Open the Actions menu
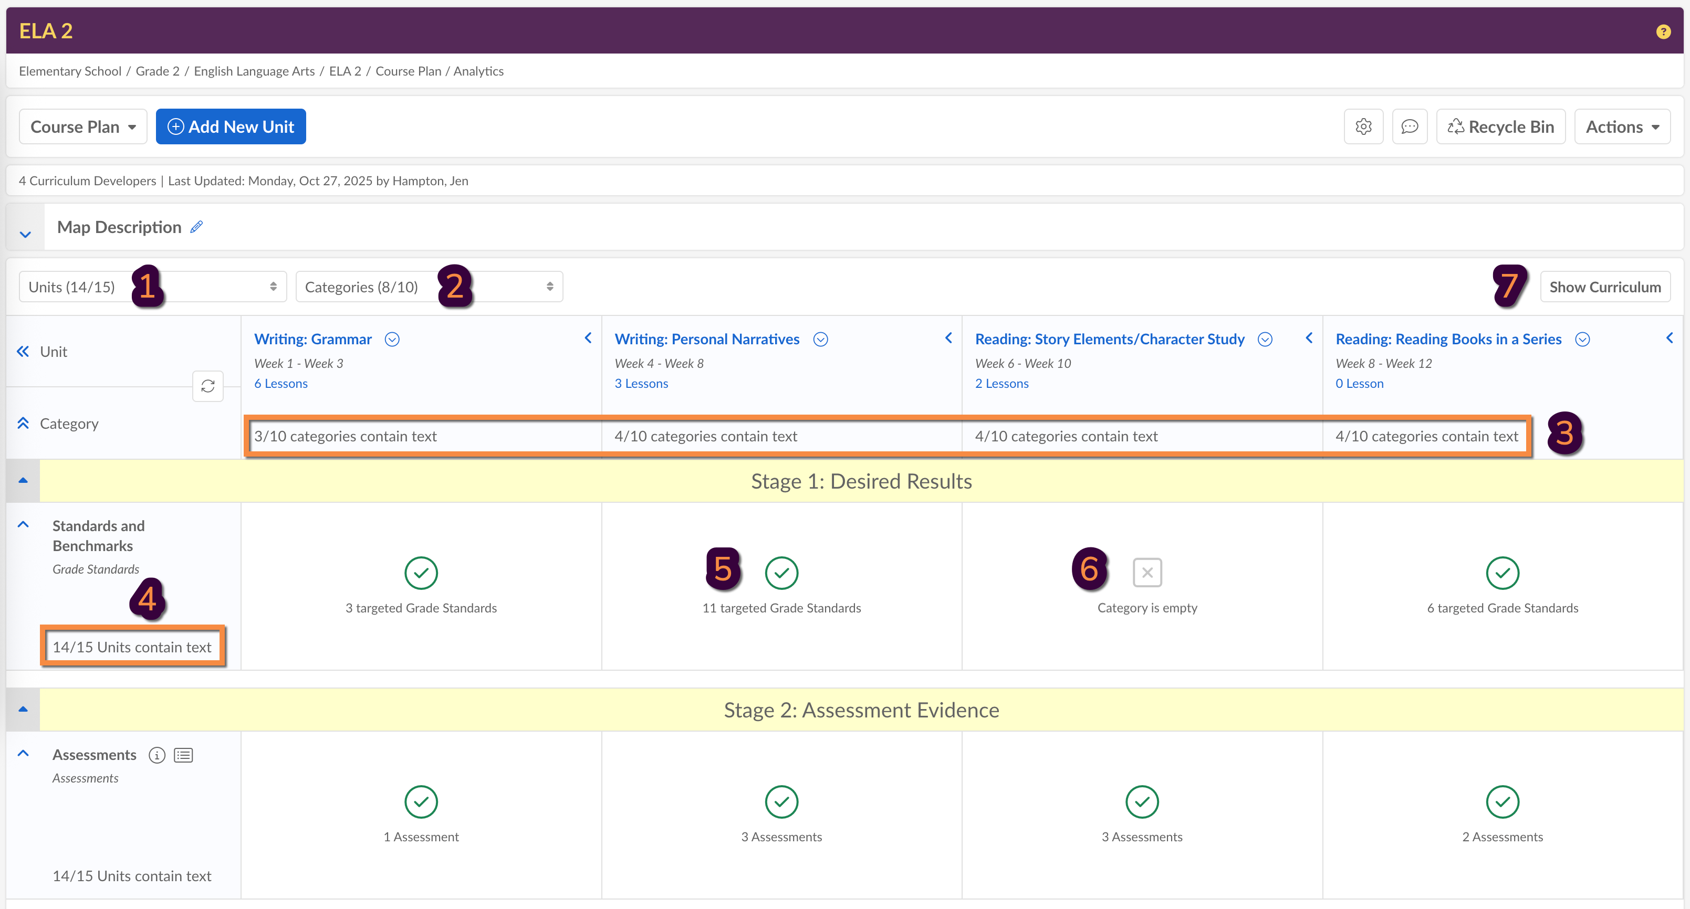Viewport: 1690px width, 909px height. point(1621,126)
